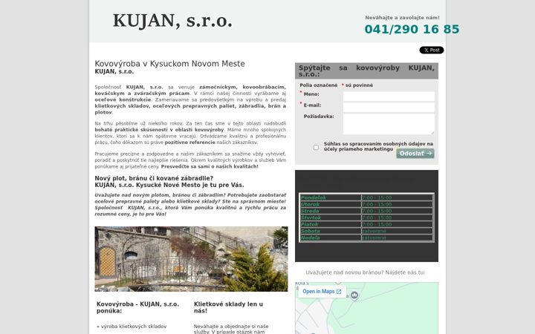The image size is (535, 334).
Task: Tick the personal data consent checkbox
Action: pos(316,147)
